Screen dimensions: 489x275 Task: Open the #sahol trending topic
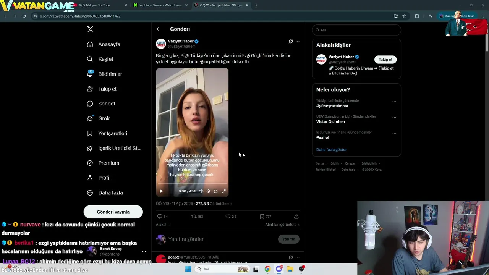tap(323, 137)
